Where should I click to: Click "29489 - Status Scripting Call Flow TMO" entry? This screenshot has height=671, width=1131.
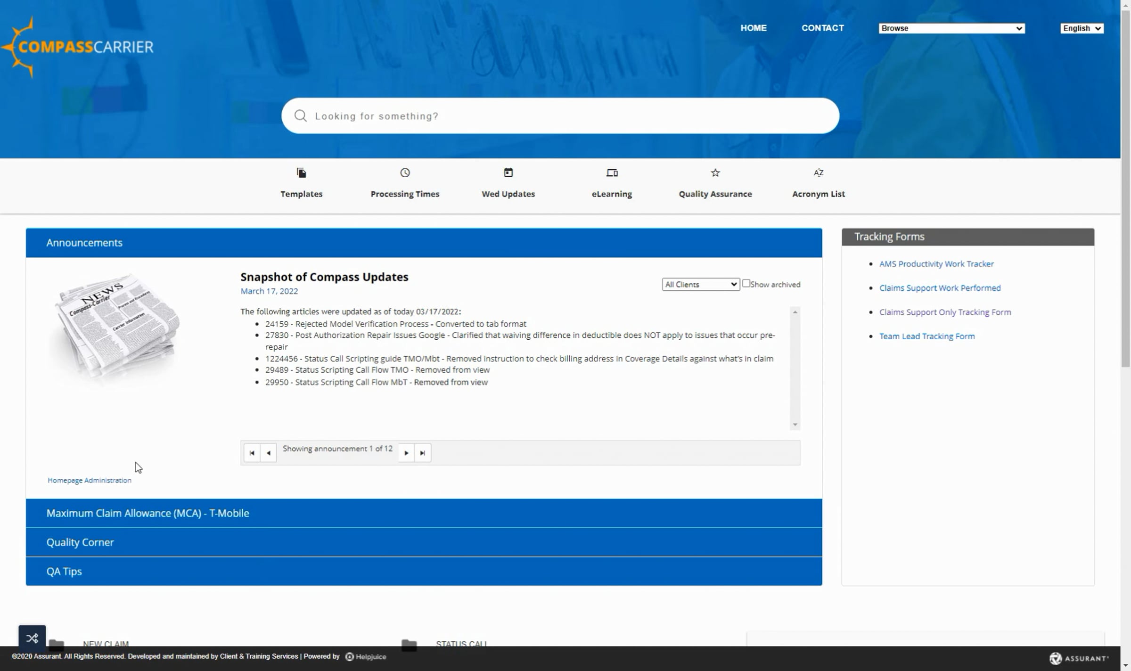point(377,370)
